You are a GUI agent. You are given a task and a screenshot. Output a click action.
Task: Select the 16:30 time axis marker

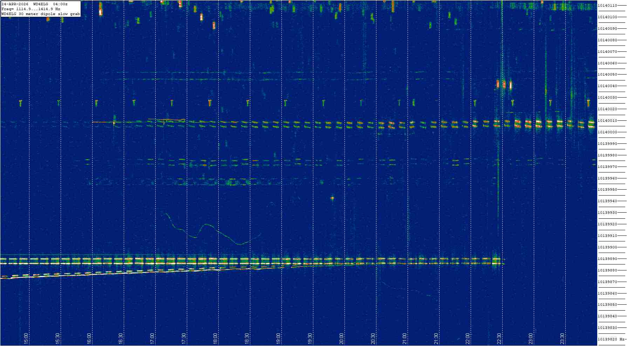[x=121, y=338]
